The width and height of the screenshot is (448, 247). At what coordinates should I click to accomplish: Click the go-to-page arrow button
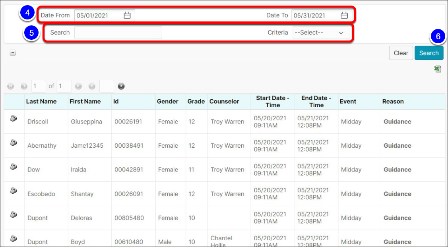tap(121, 86)
